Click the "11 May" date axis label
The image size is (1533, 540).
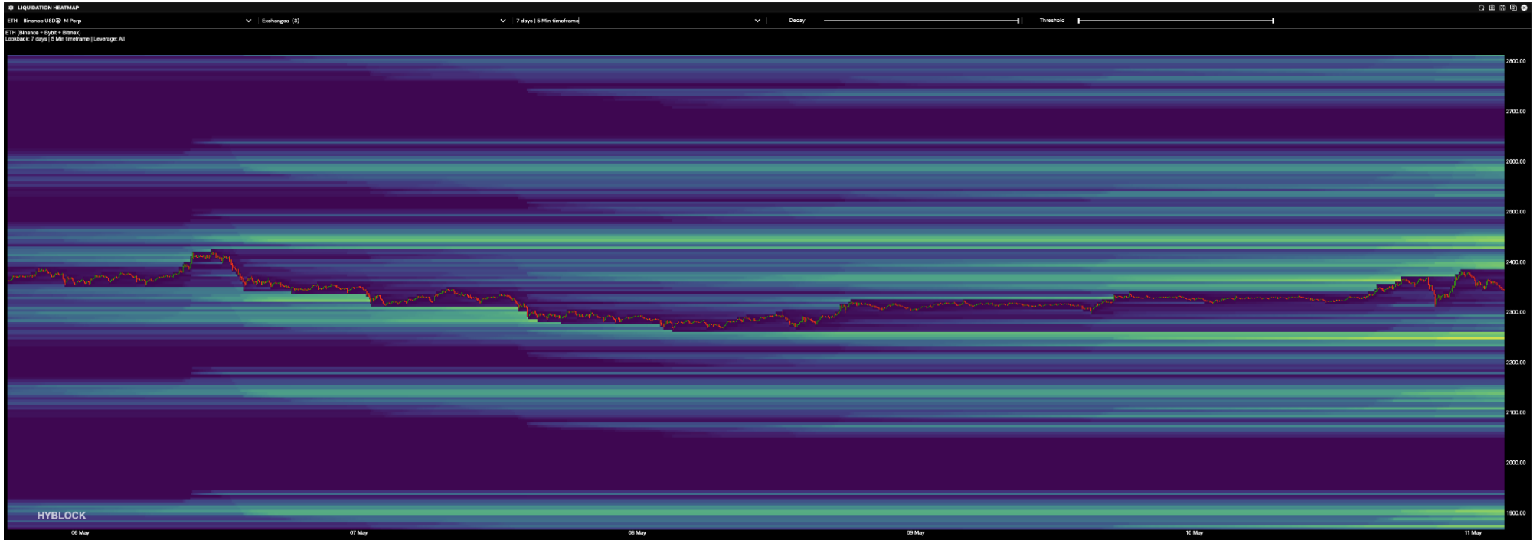tap(1473, 533)
